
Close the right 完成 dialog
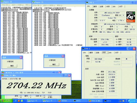63,56
